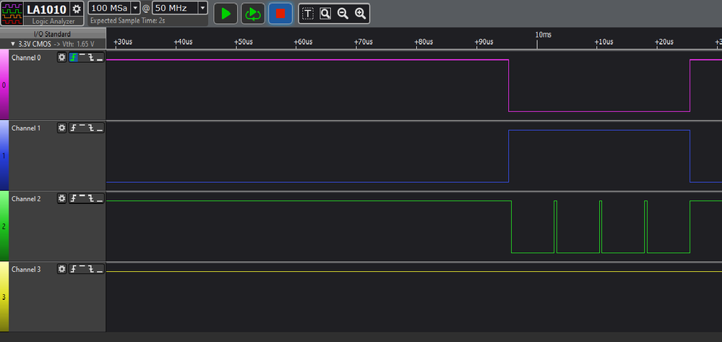Viewport: 722px width, 342px height.
Task: Click the magenta Channel 0 color strip
Action: pos(4,85)
